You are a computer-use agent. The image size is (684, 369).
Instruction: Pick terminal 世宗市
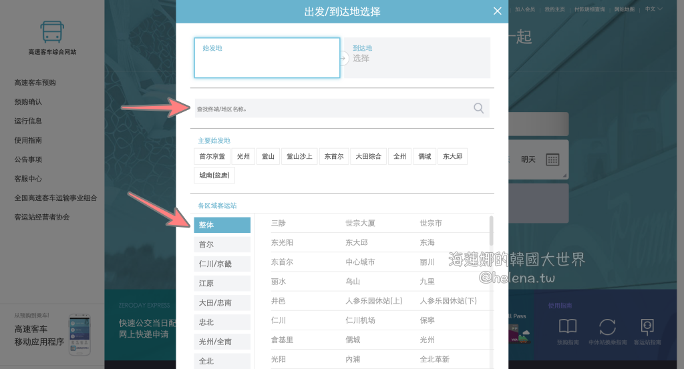coord(431,223)
